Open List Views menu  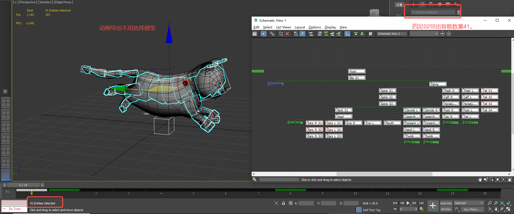283,27
